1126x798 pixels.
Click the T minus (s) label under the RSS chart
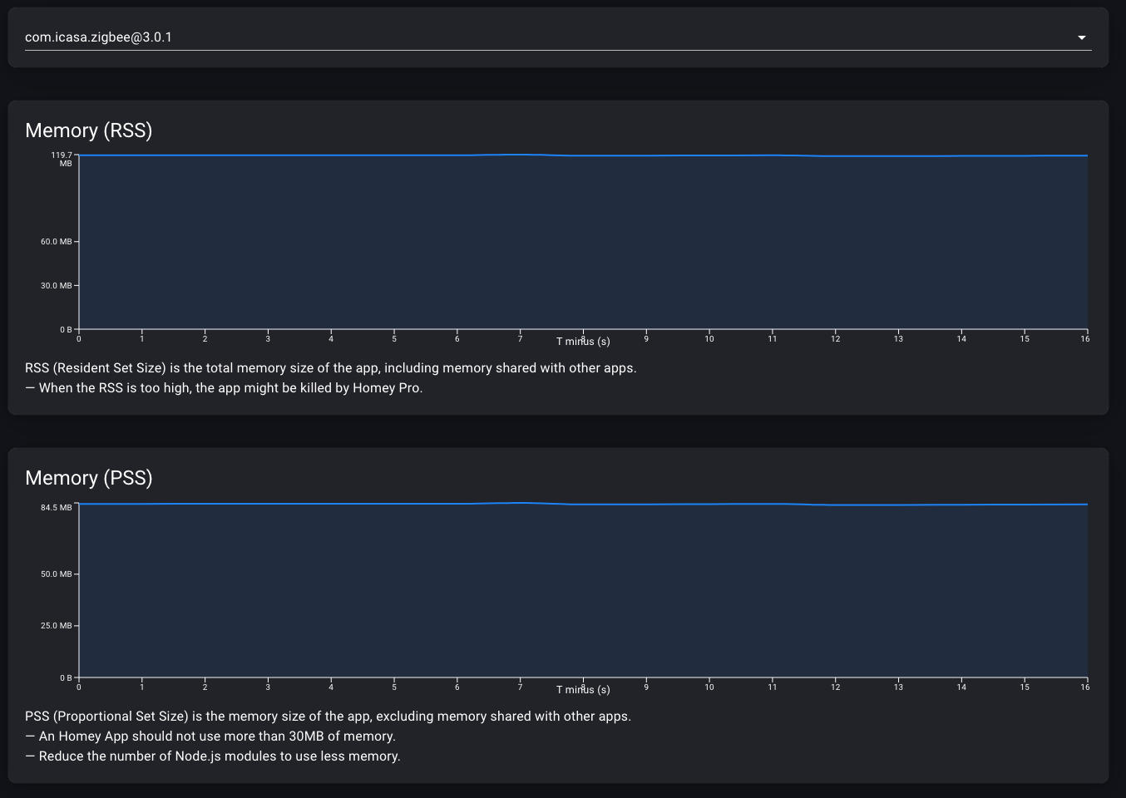583,342
